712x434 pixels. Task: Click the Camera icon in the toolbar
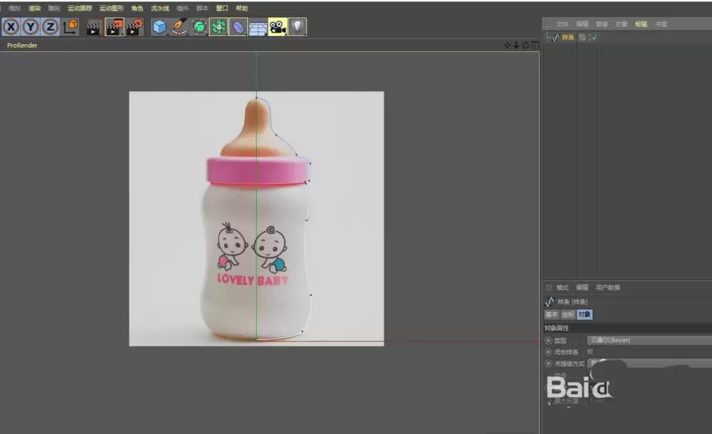pyautogui.click(x=278, y=27)
